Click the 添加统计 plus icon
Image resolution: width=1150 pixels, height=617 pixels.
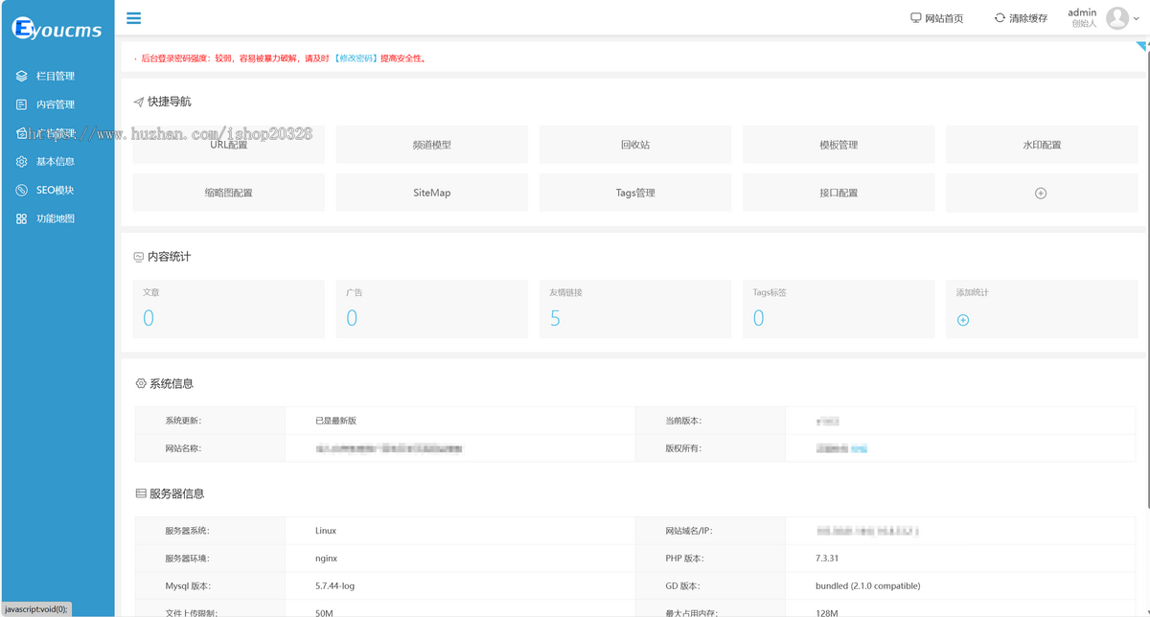963,320
